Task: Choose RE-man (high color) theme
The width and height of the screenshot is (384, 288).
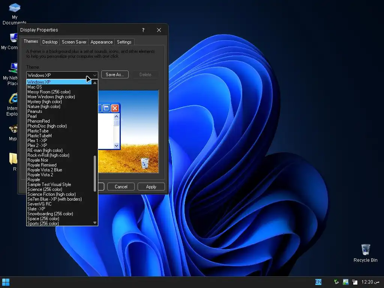Action: point(59,150)
